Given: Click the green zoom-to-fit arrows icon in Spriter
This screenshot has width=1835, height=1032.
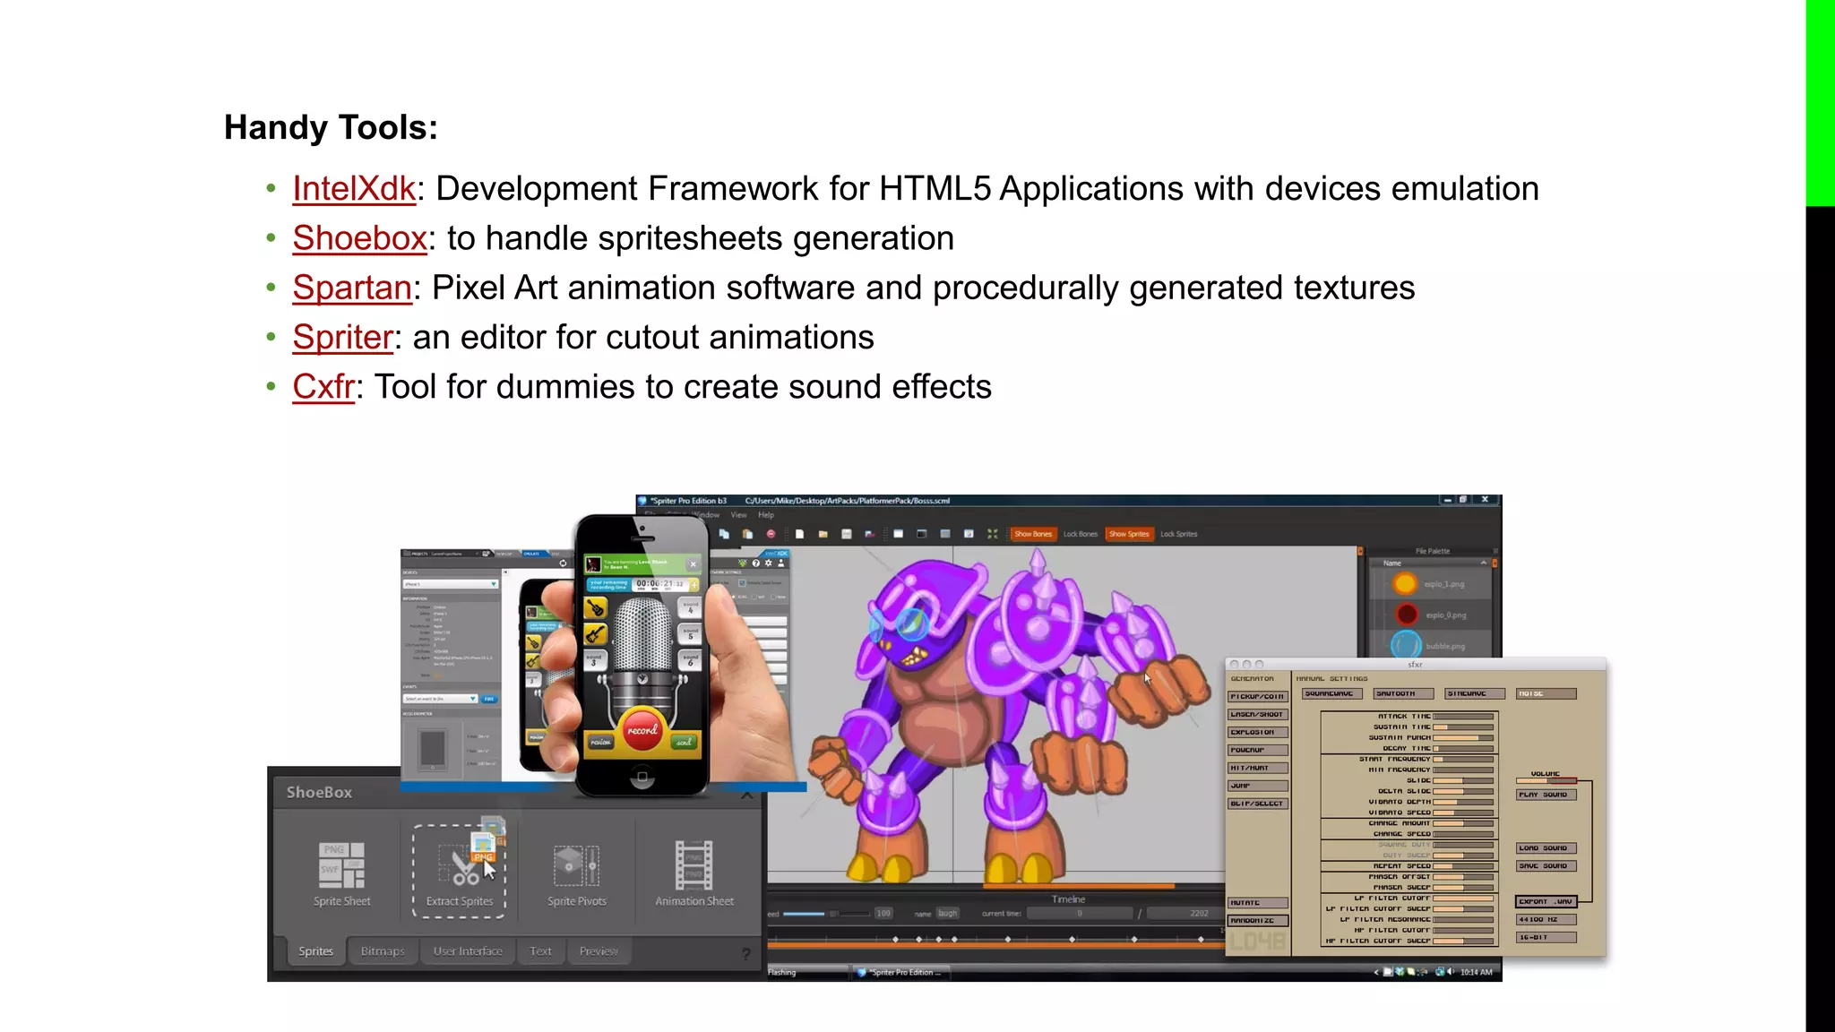Looking at the screenshot, I should [992, 534].
